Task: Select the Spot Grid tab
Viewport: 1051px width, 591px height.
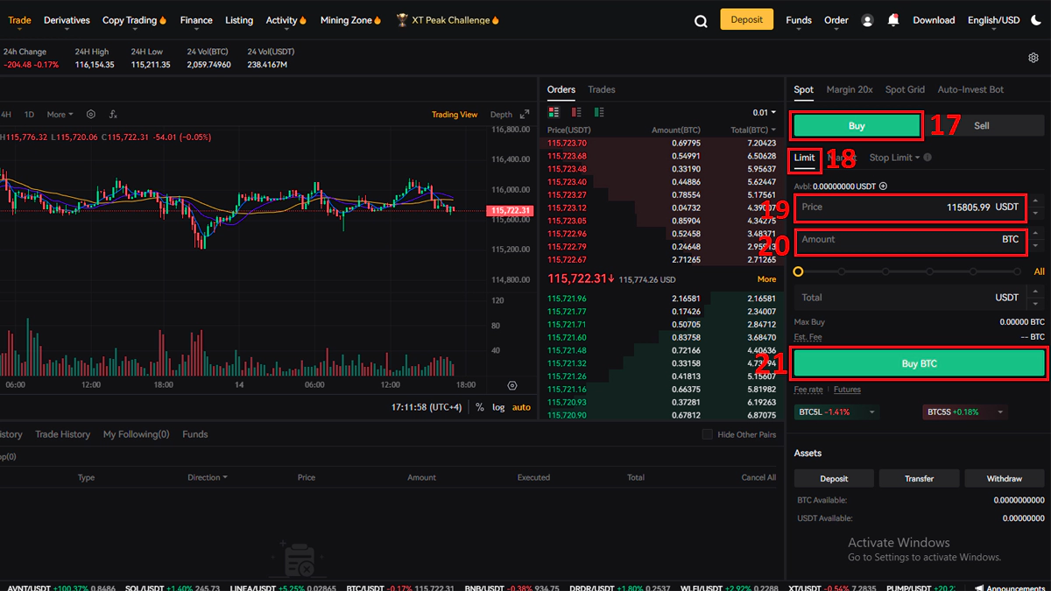Action: 905,89
